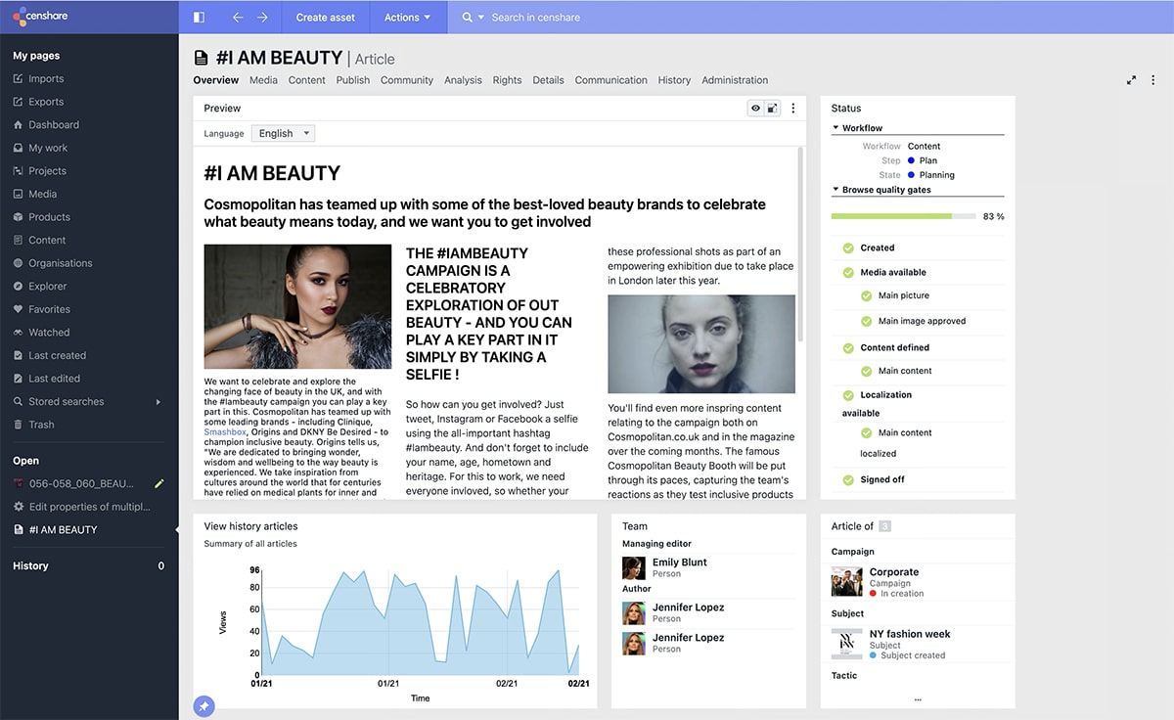Click the Signed off checkmark
The image size is (1174, 720).
point(848,480)
